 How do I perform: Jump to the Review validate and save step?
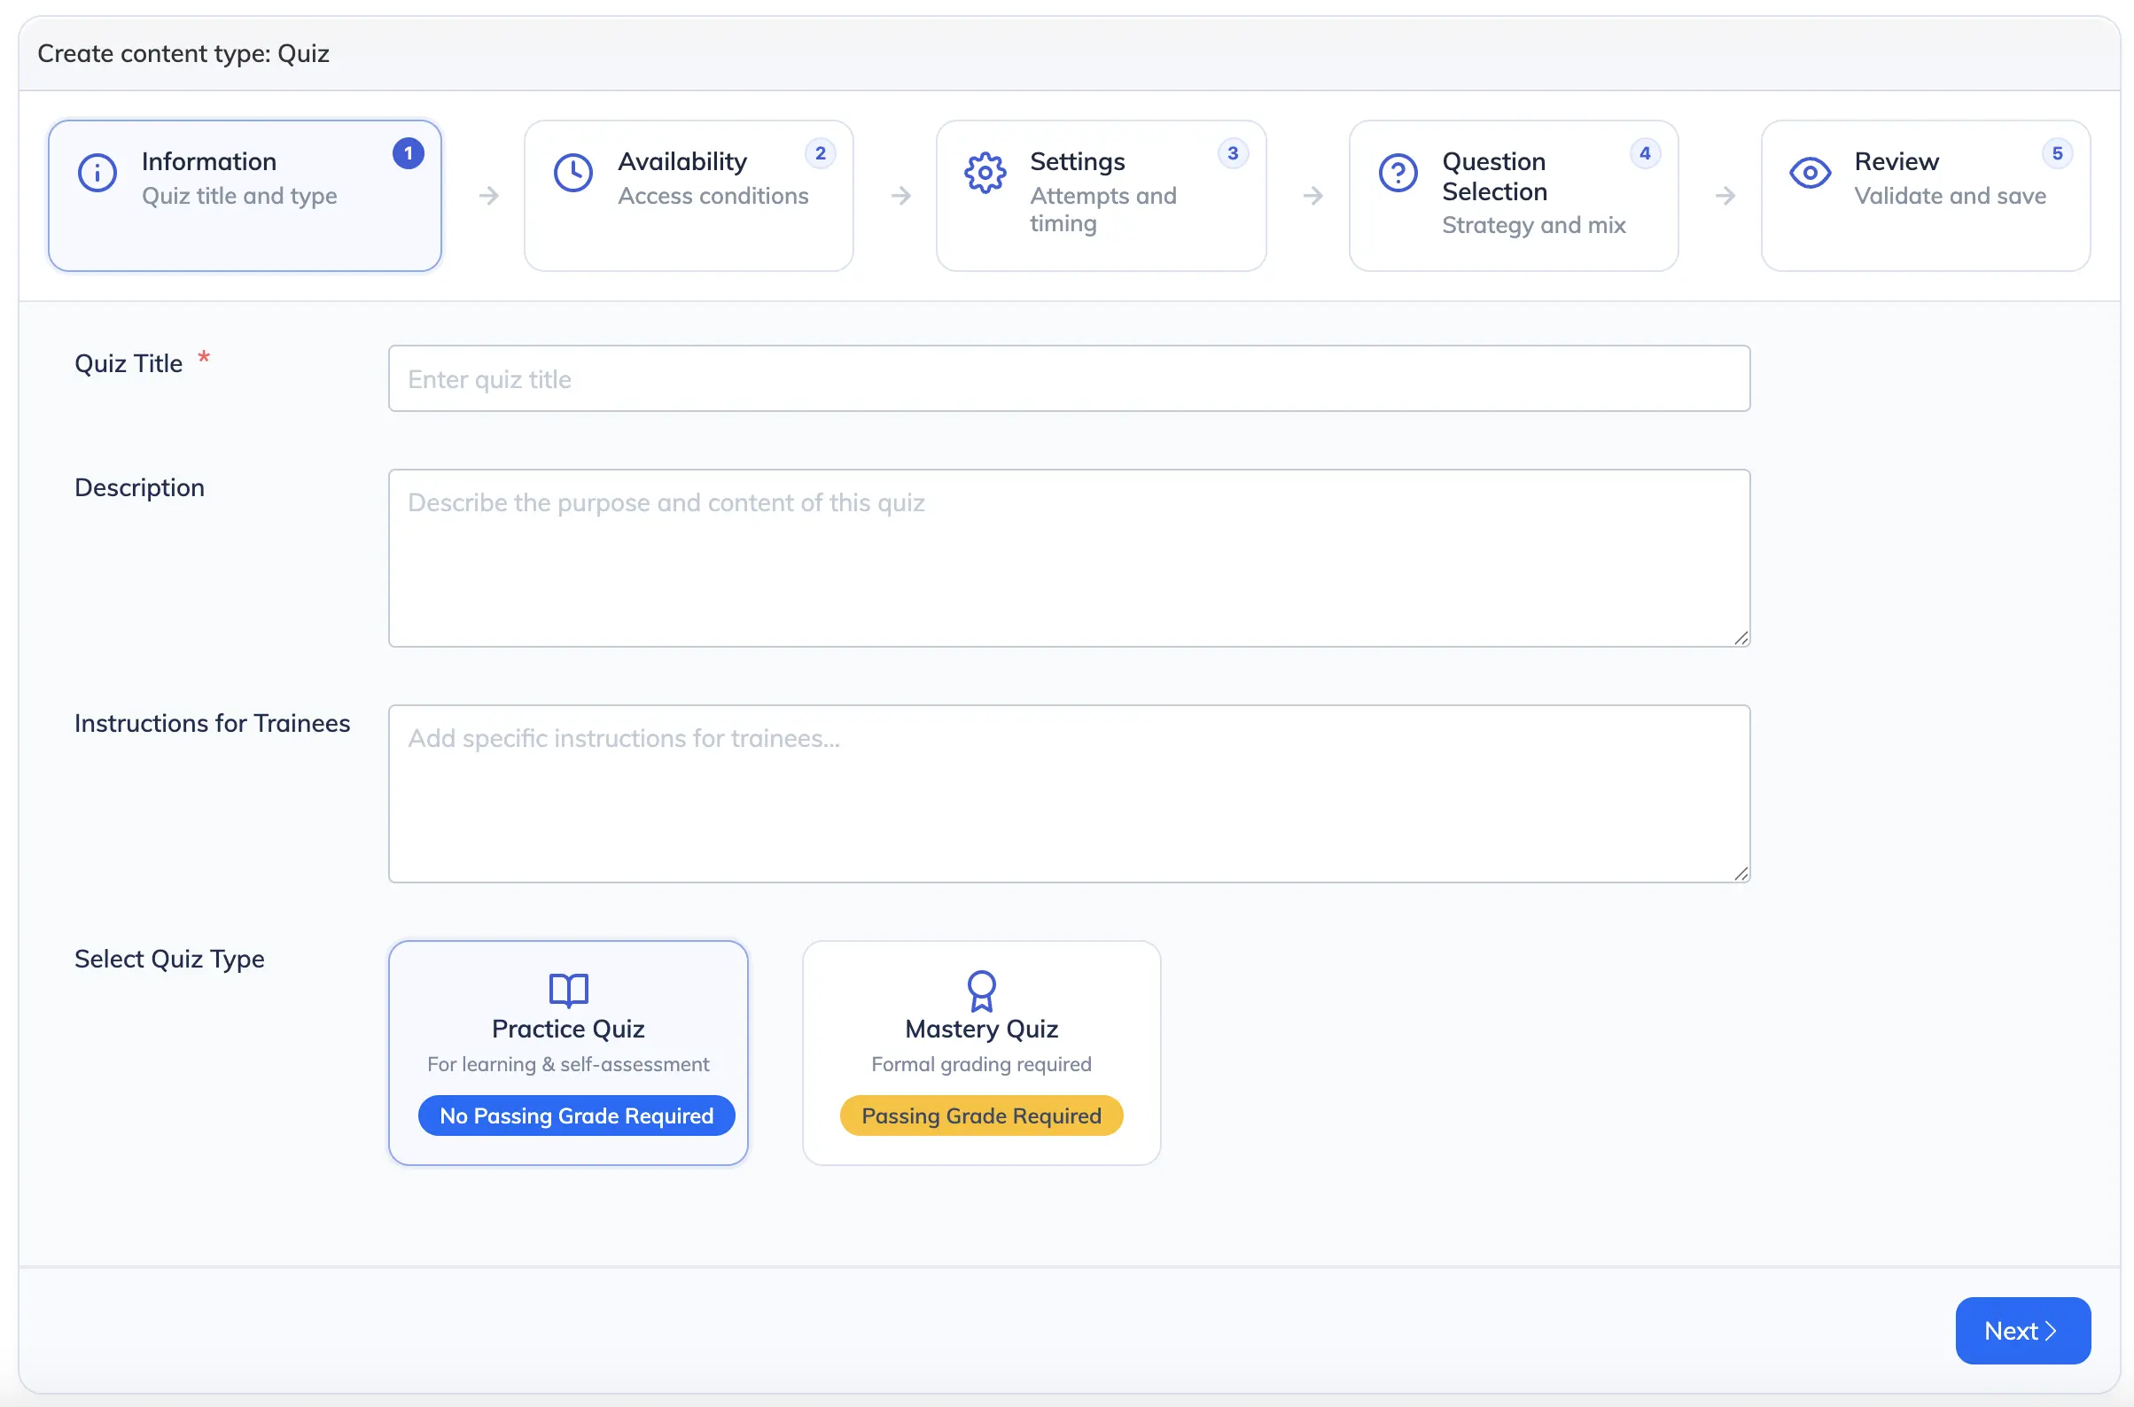click(1925, 196)
